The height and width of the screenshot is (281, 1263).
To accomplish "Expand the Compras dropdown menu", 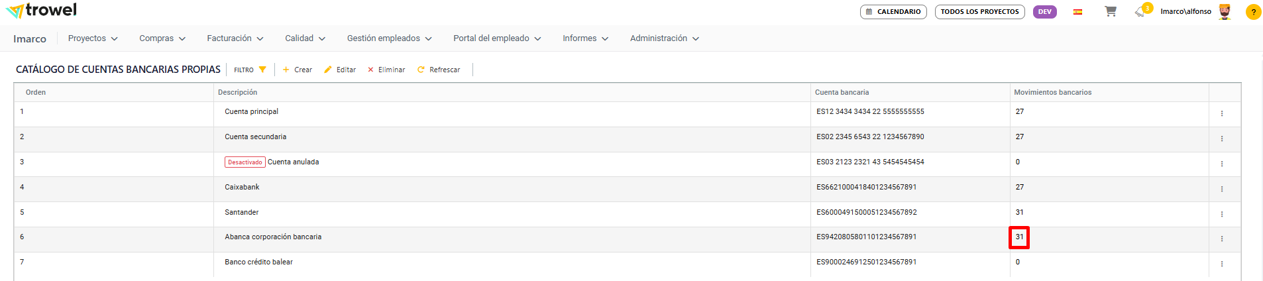I will point(162,38).
